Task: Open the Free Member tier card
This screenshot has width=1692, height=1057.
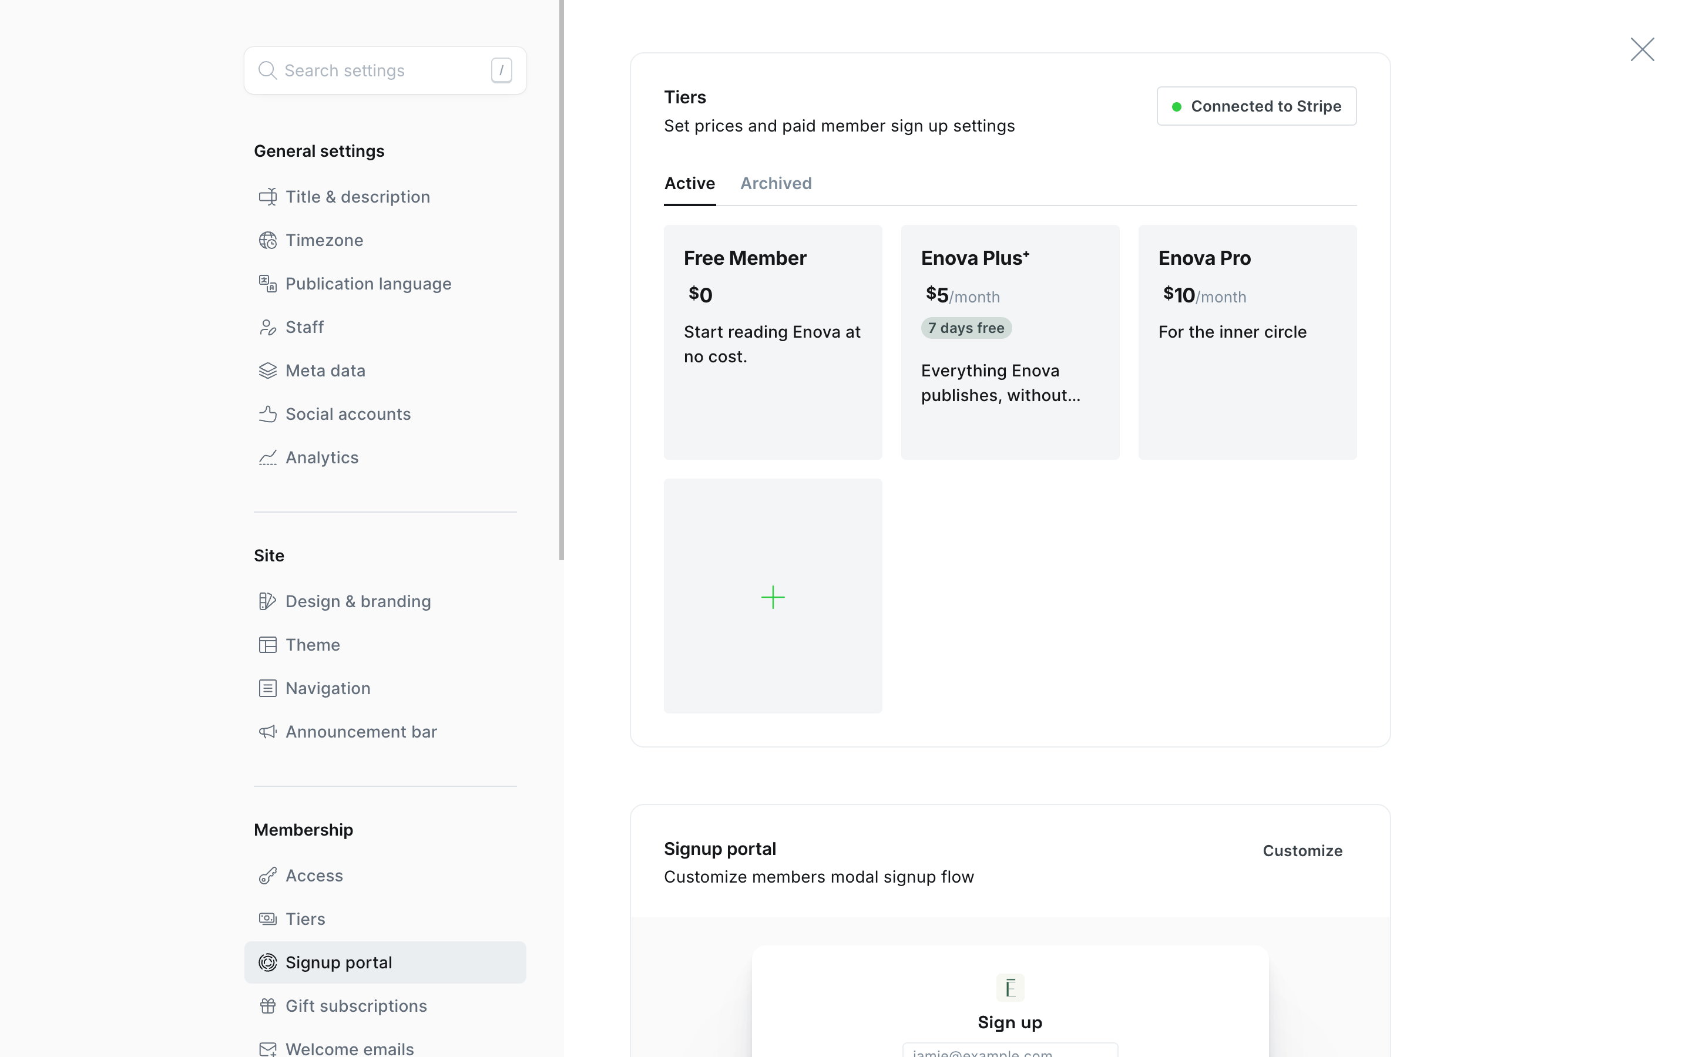Action: point(773,342)
